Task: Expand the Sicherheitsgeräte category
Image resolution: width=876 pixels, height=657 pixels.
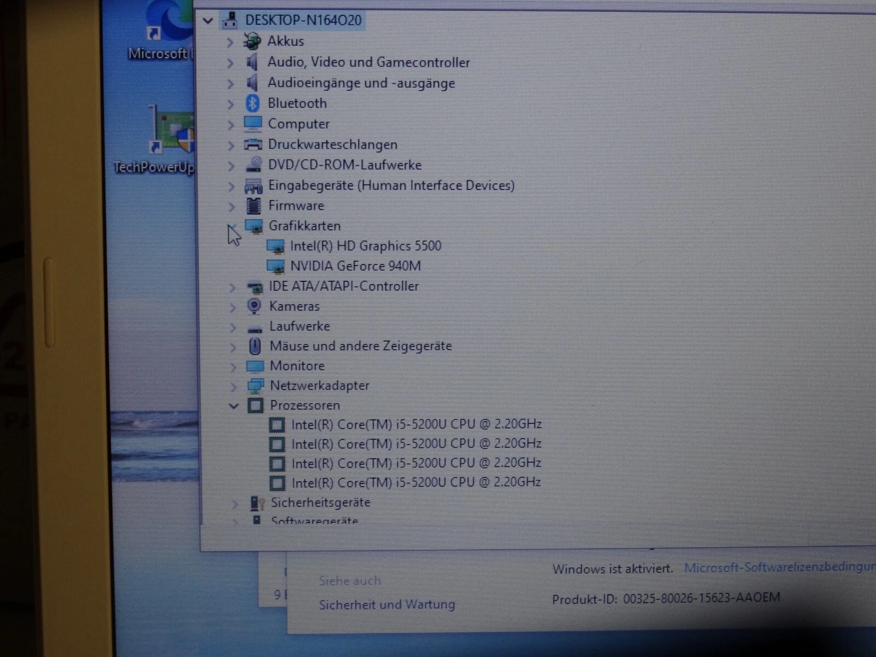Action: [x=235, y=504]
